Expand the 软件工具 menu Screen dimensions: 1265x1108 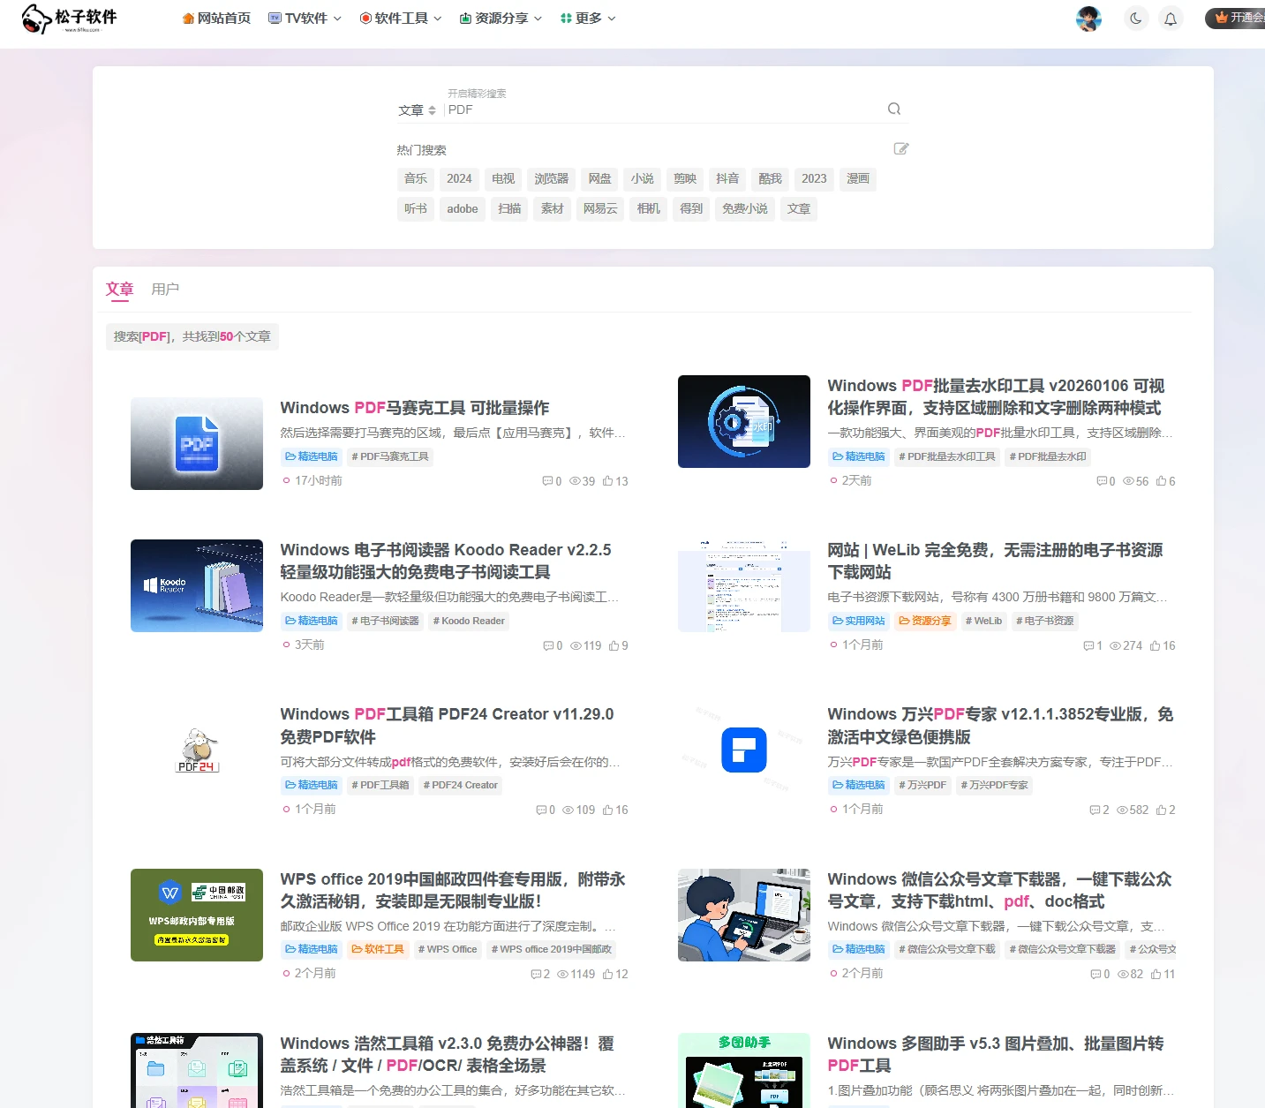[x=401, y=19]
